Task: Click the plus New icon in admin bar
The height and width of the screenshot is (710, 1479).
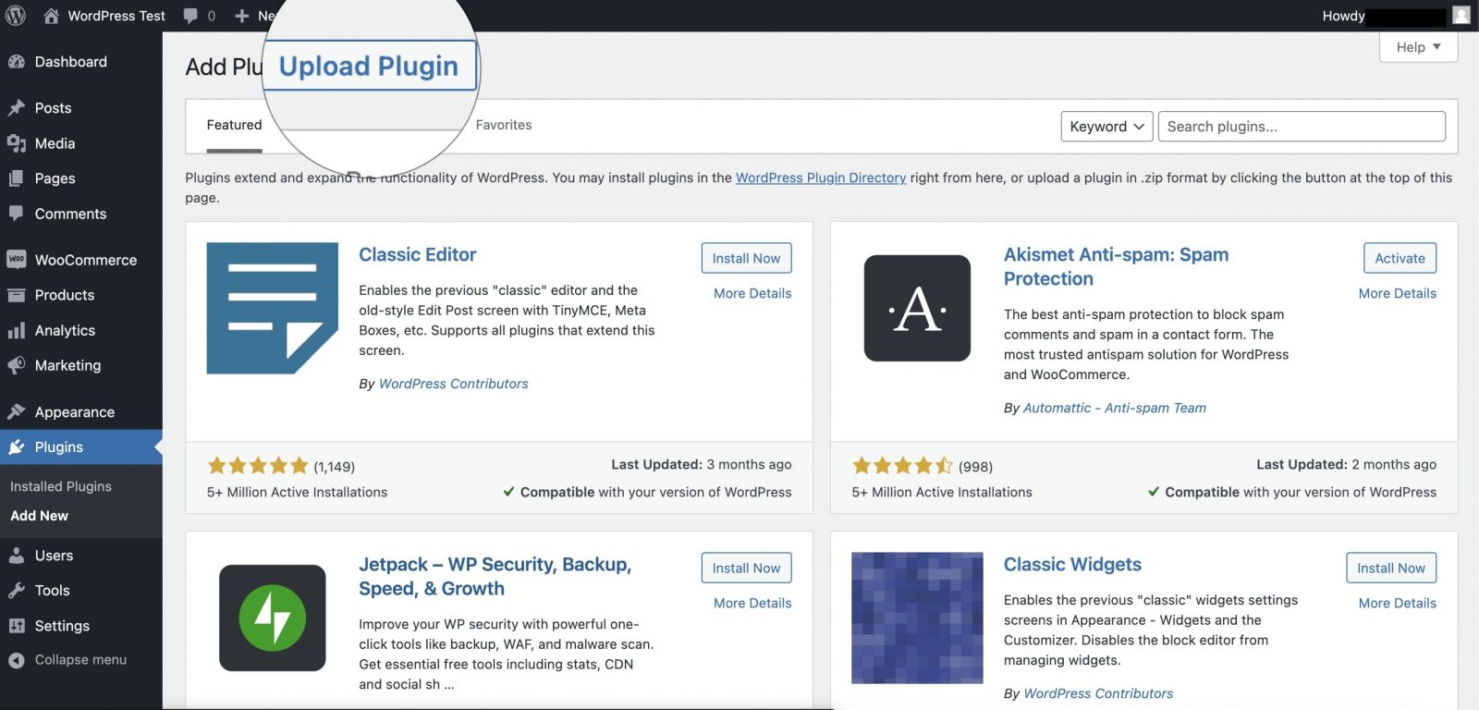Action: (x=241, y=16)
